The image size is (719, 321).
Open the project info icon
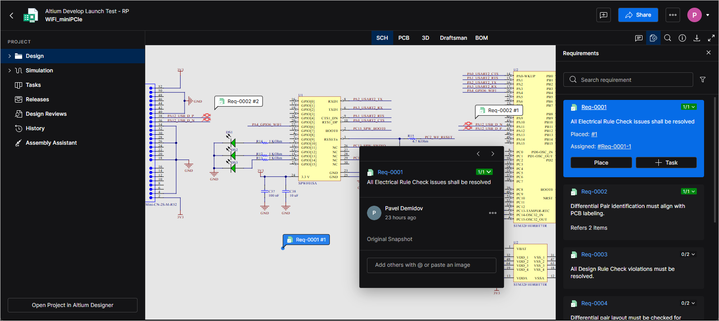tap(682, 38)
